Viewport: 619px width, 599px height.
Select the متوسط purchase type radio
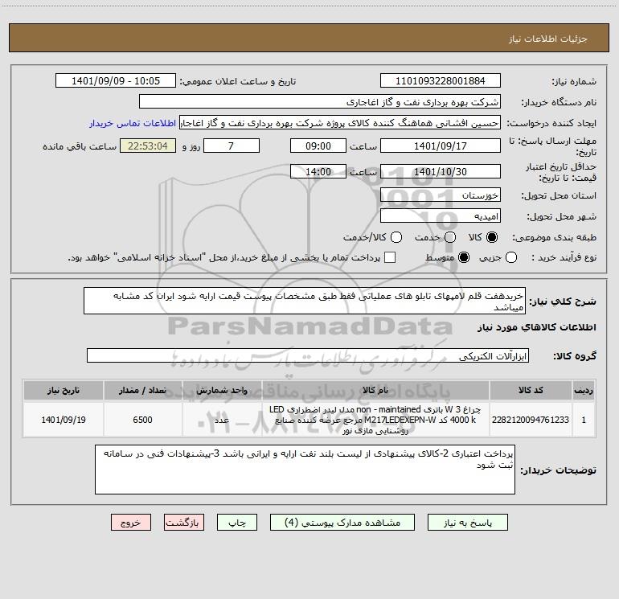click(x=464, y=257)
